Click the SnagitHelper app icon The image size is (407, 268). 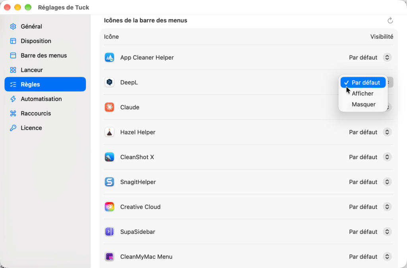click(x=109, y=182)
